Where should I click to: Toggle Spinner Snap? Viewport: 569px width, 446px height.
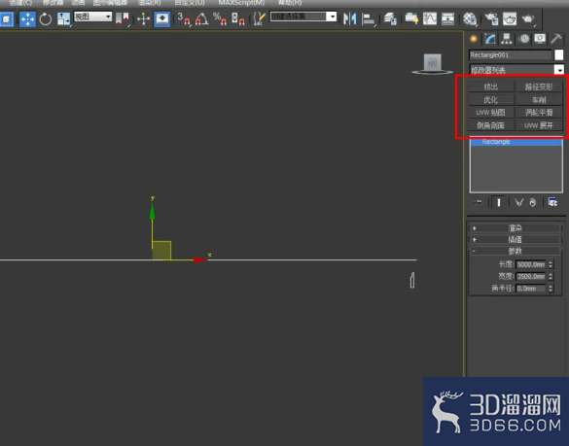click(x=238, y=18)
